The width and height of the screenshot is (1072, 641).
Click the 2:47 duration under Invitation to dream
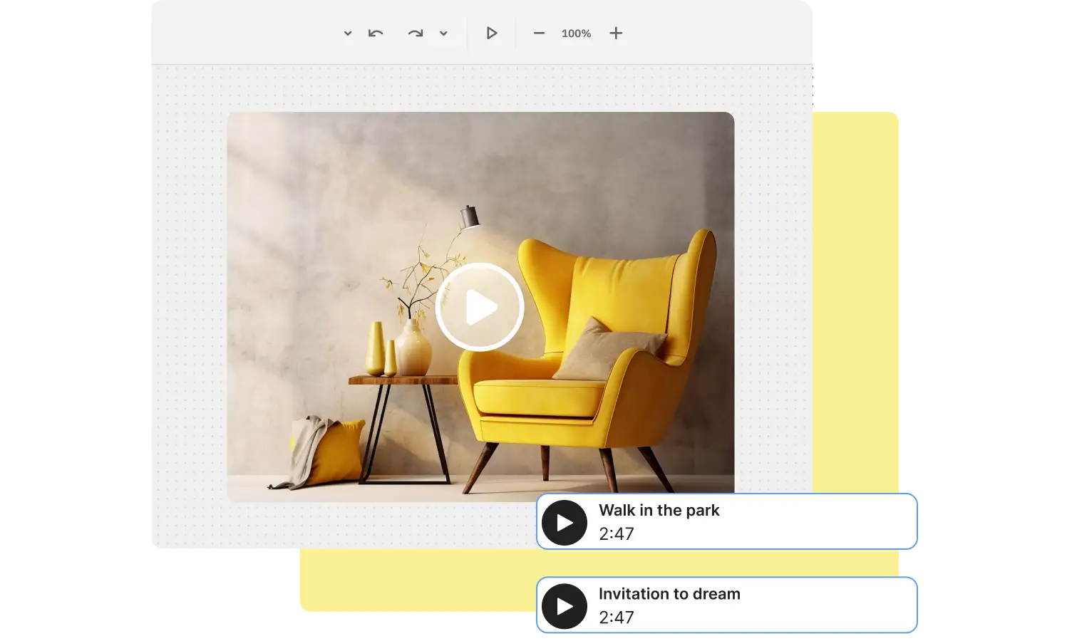pyautogui.click(x=617, y=617)
